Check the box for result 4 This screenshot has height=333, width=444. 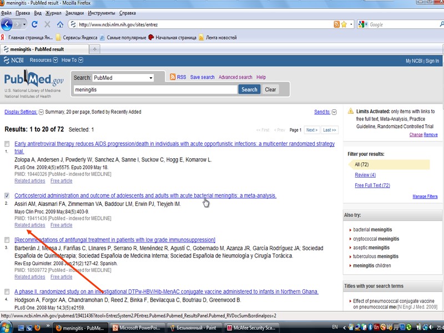click(x=7, y=292)
